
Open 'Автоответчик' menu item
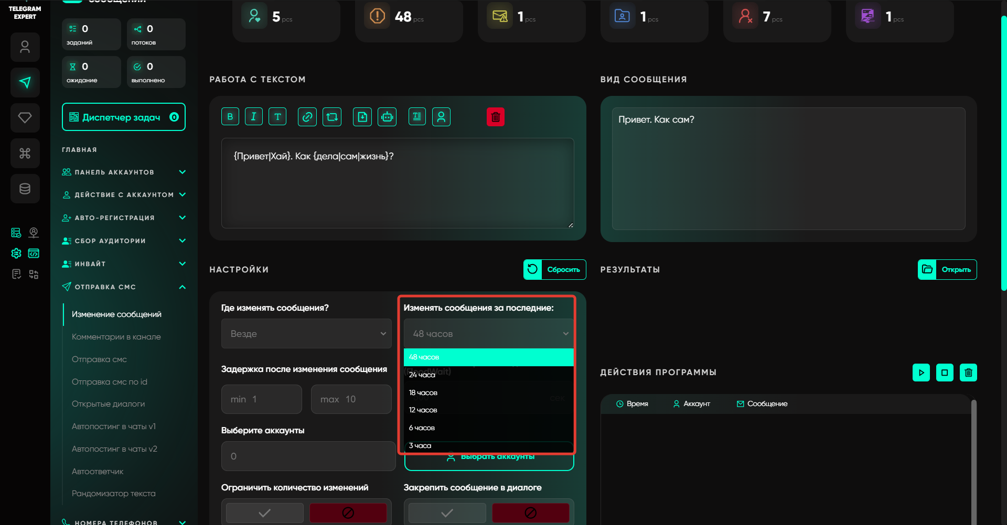pyautogui.click(x=98, y=472)
